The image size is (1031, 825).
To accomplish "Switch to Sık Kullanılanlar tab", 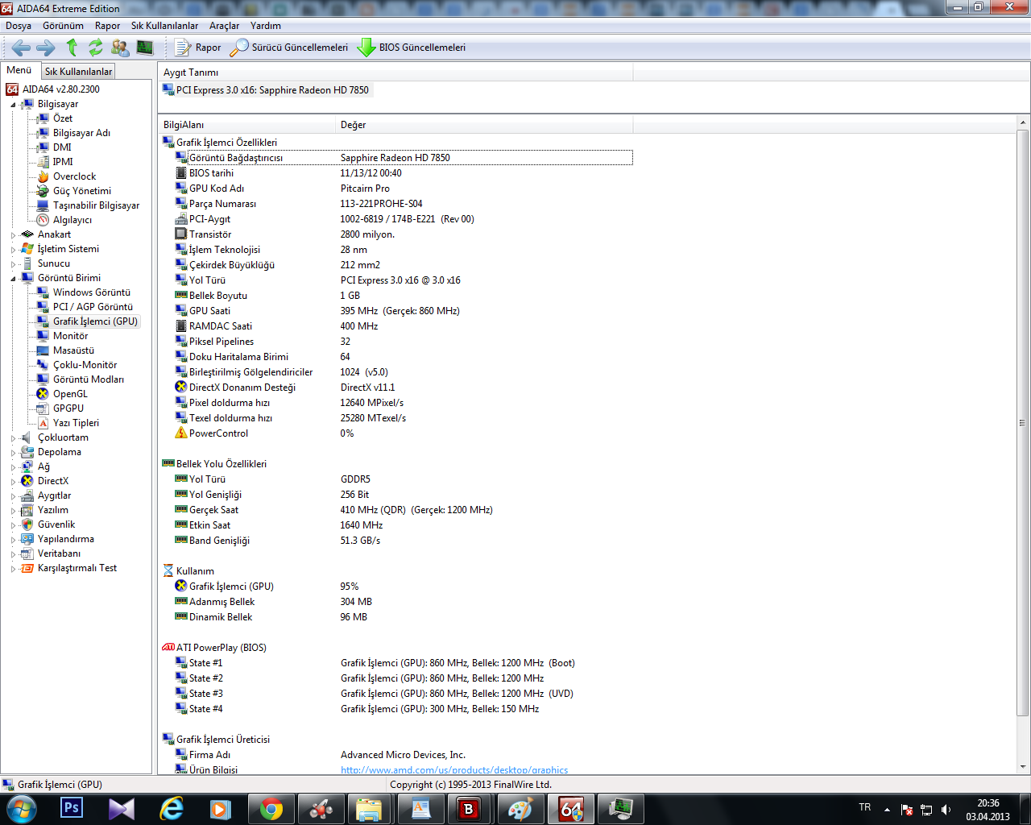I will coord(78,71).
